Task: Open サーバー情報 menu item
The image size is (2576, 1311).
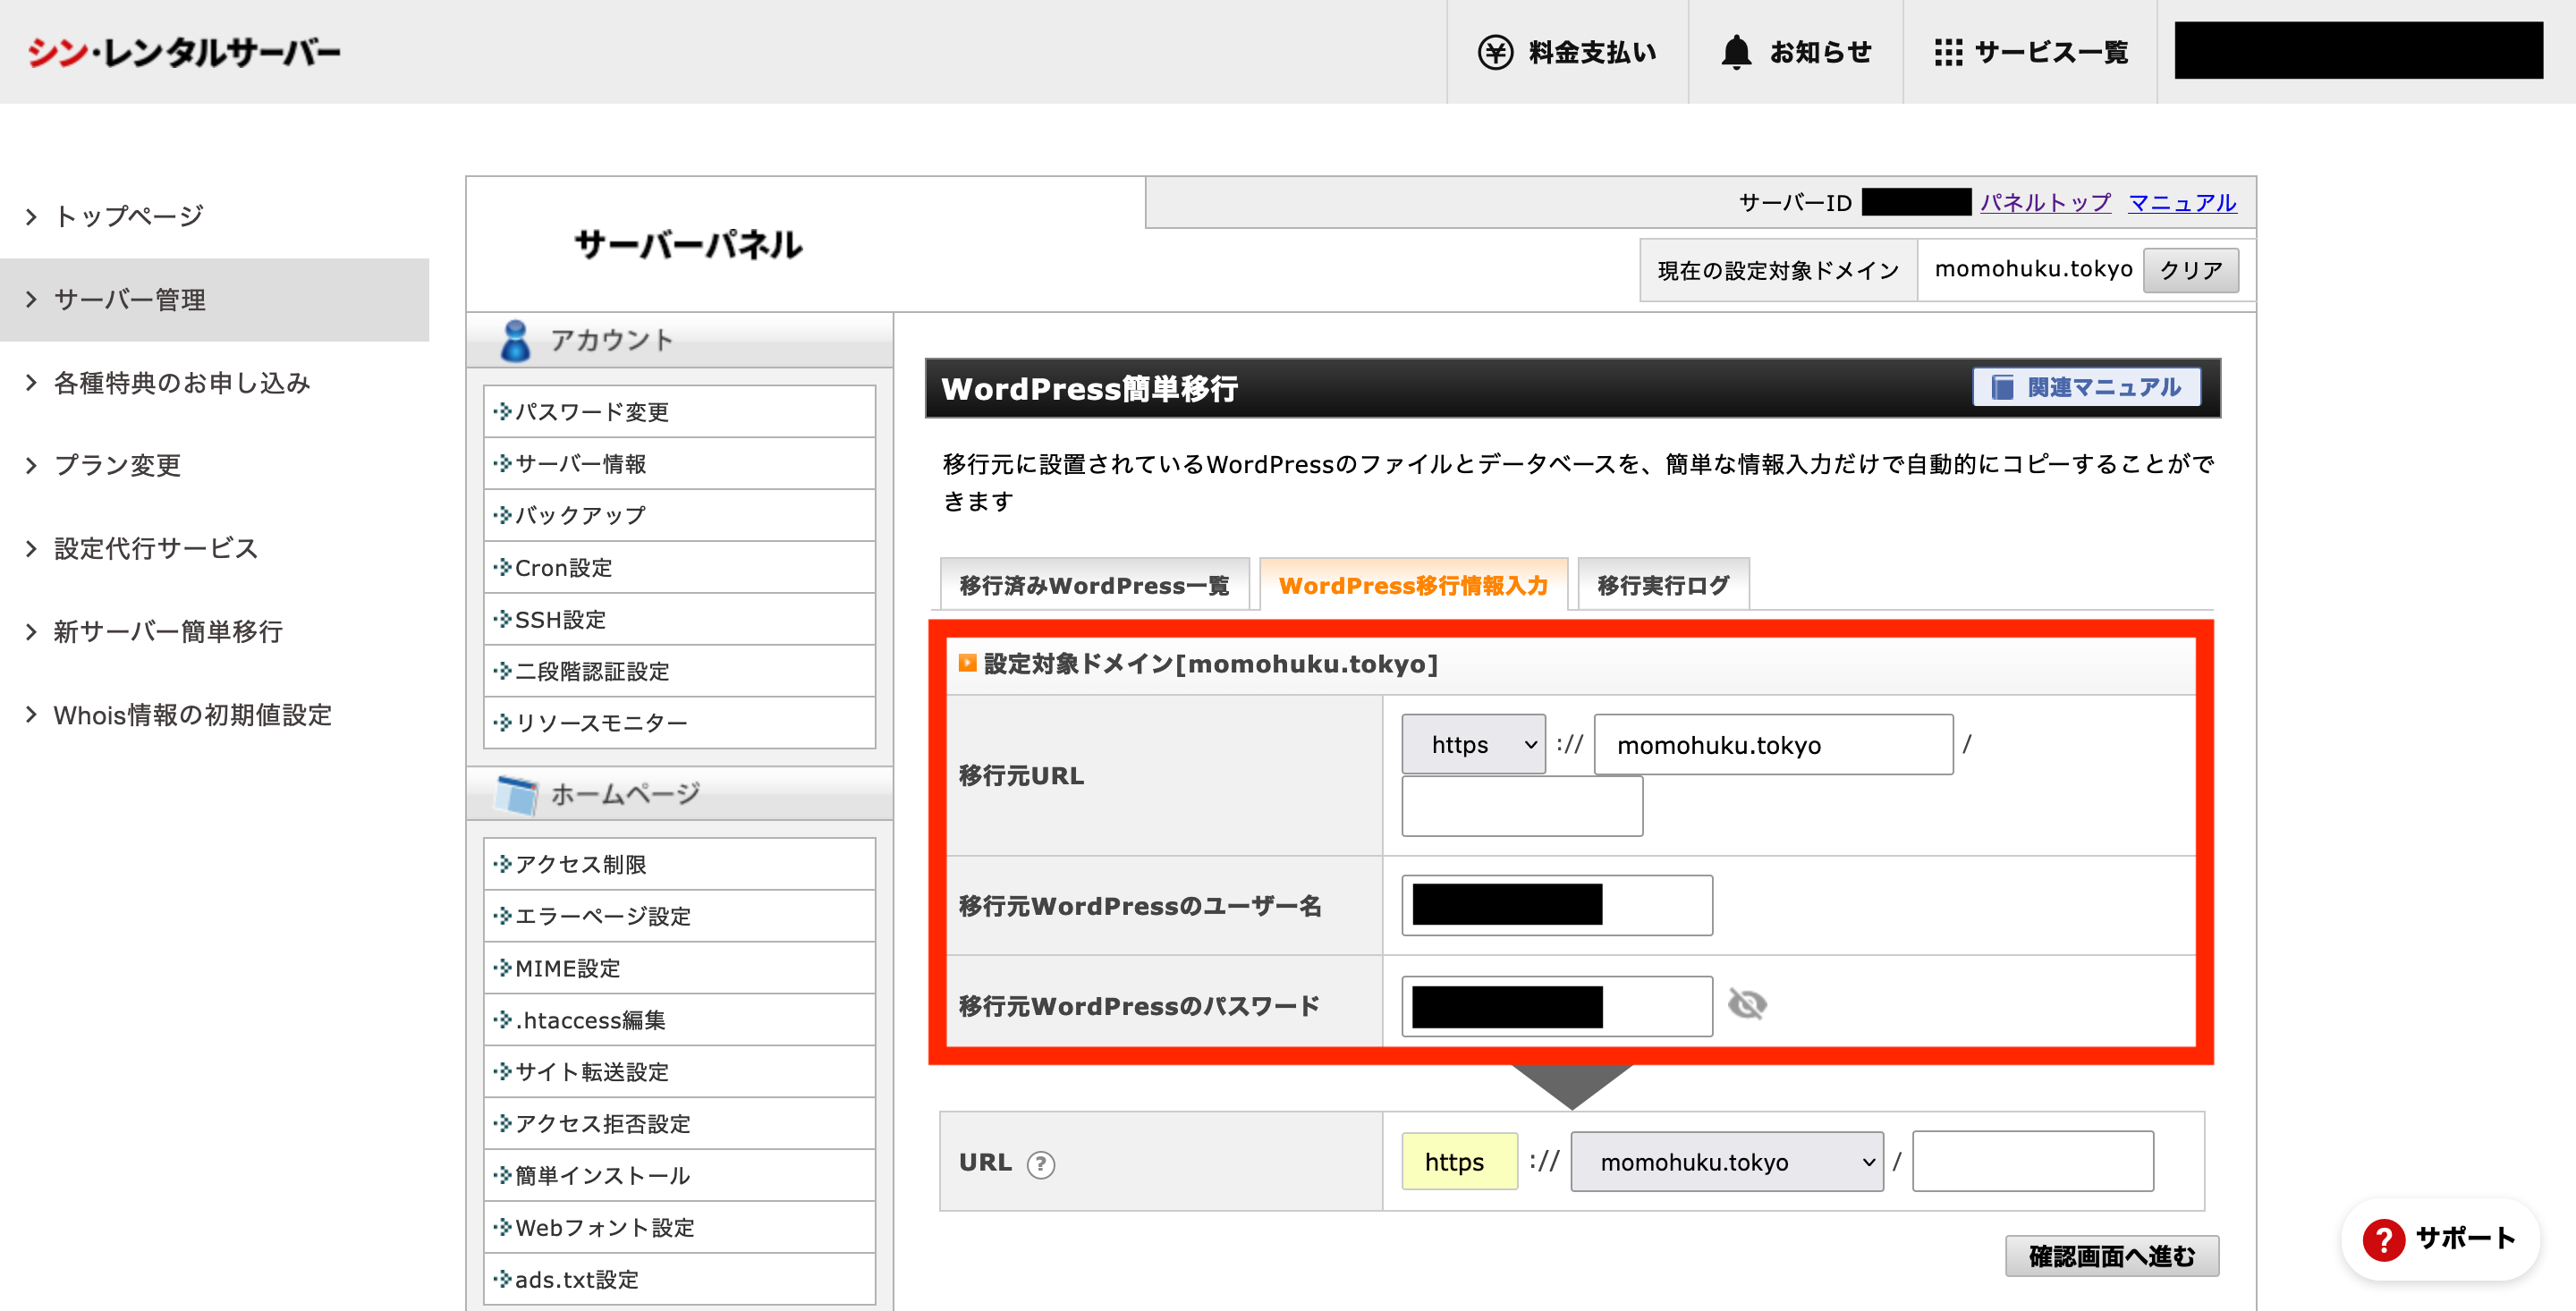Action: (679, 463)
